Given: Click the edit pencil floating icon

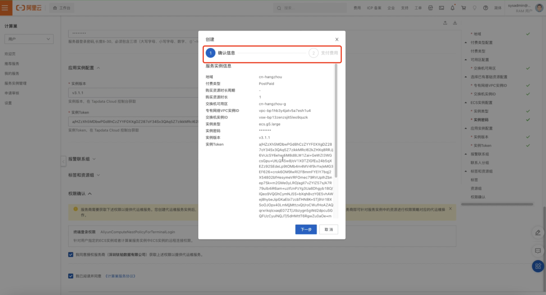Looking at the screenshot, I should [x=538, y=232].
